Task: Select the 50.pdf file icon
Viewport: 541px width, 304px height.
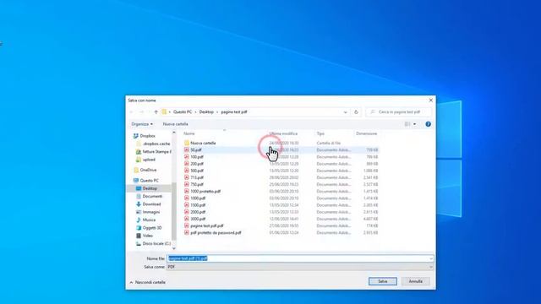Action: pos(187,150)
